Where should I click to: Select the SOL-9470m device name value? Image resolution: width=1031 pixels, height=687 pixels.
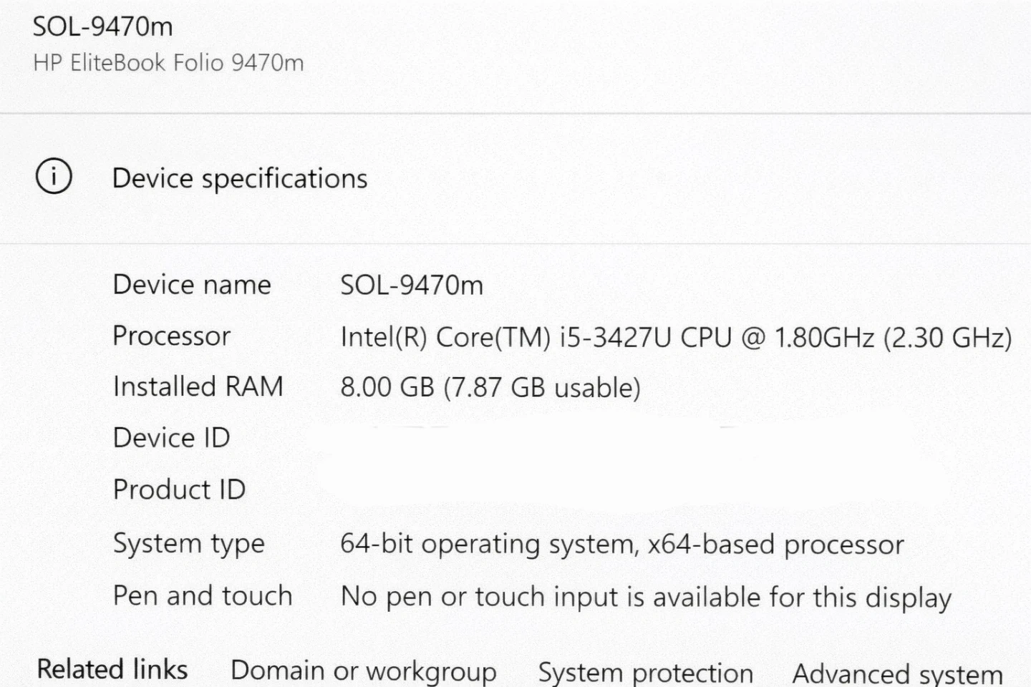(x=412, y=286)
